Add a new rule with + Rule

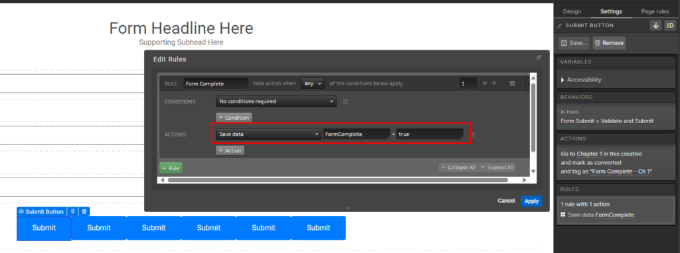(x=171, y=168)
